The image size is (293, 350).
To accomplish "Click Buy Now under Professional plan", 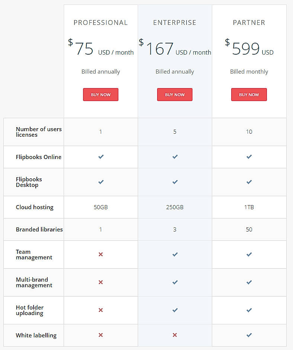I will pos(101,95).
